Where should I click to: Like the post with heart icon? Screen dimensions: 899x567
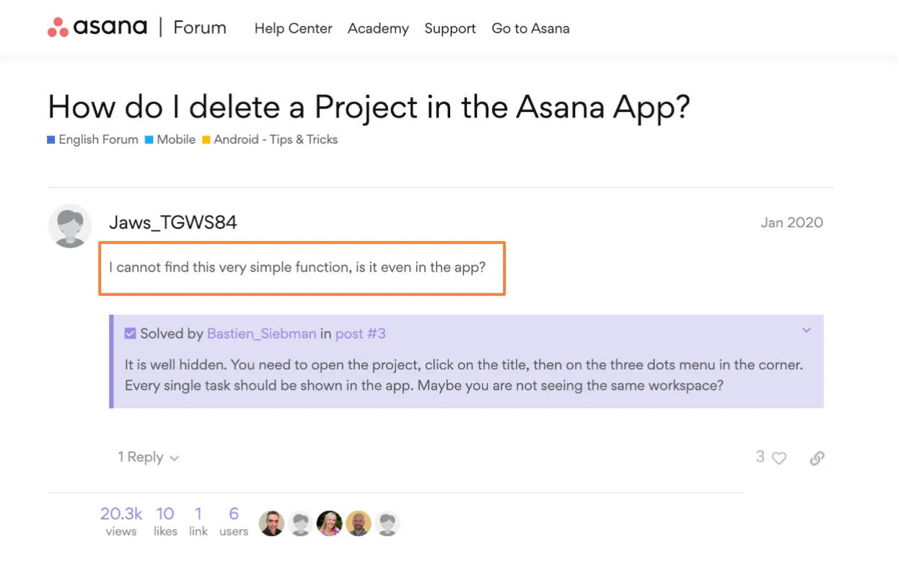tap(779, 458)
